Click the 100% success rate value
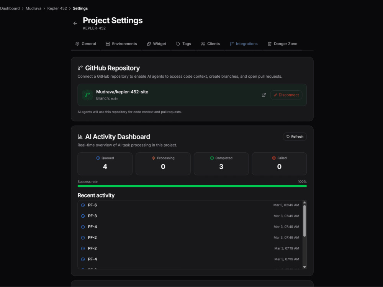Viewport: 383px width, 287px height. 302,181
